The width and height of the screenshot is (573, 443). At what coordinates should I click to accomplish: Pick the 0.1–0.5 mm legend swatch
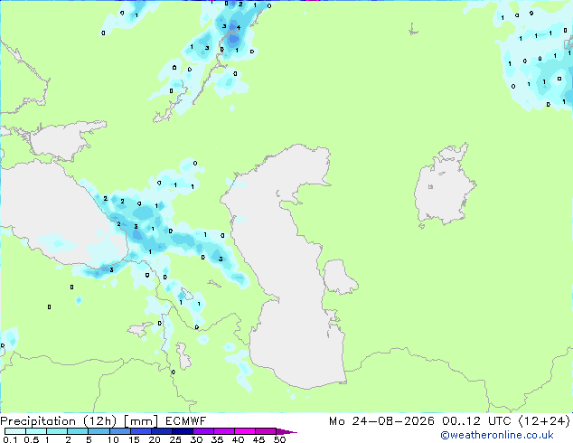[x=15, y=431]
